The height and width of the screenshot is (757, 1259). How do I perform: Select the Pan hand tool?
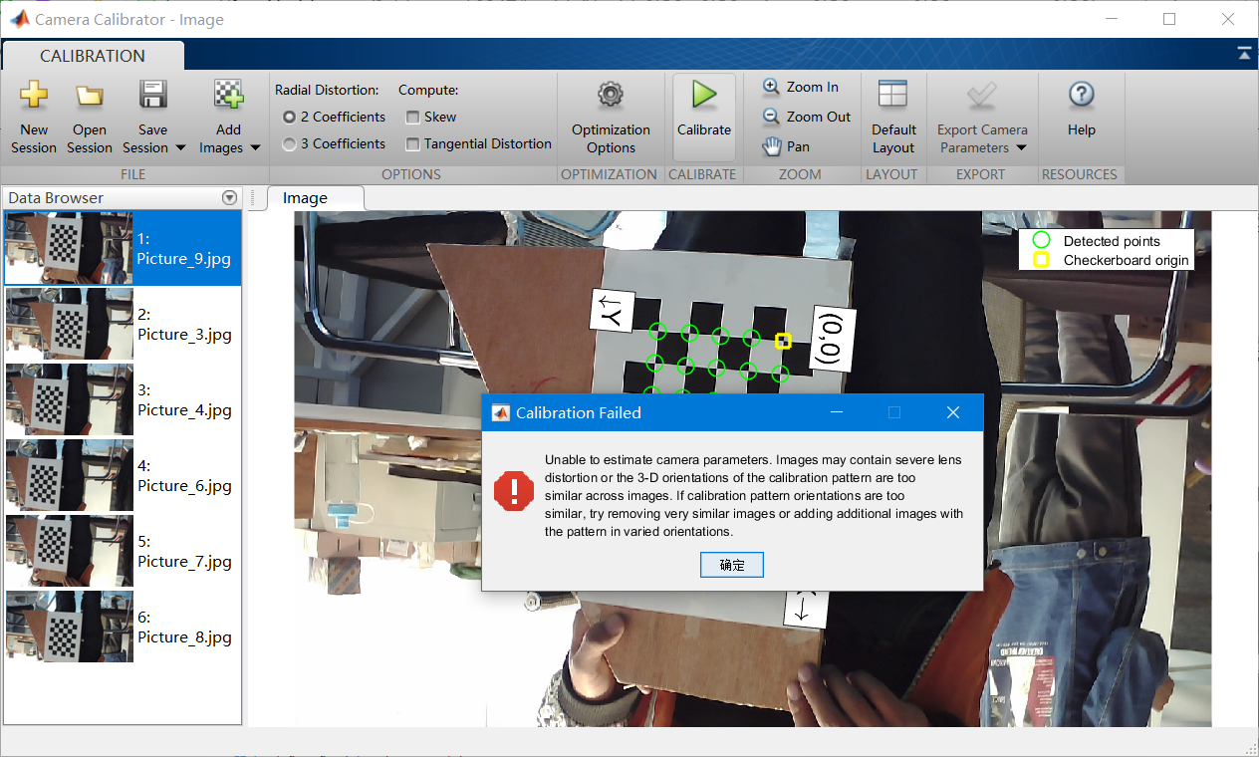tap(772, 146)
